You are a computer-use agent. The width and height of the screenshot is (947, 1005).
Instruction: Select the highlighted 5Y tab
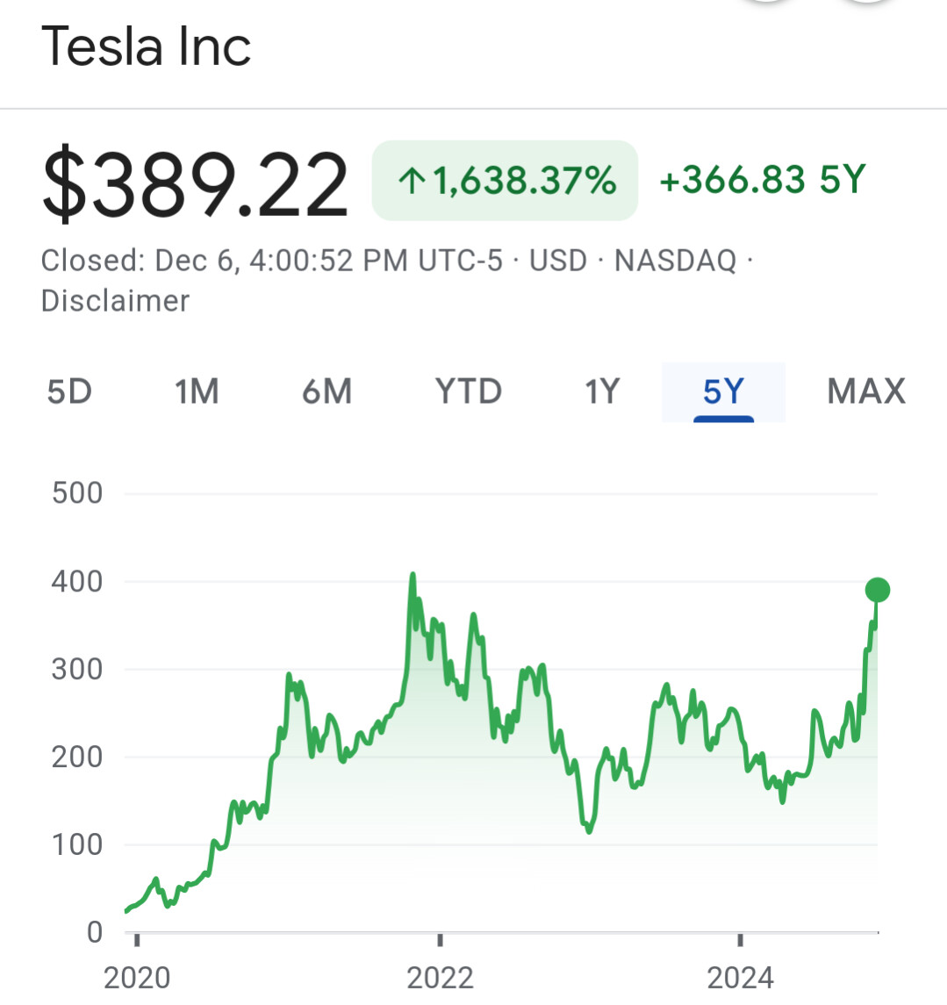point(723,391)
